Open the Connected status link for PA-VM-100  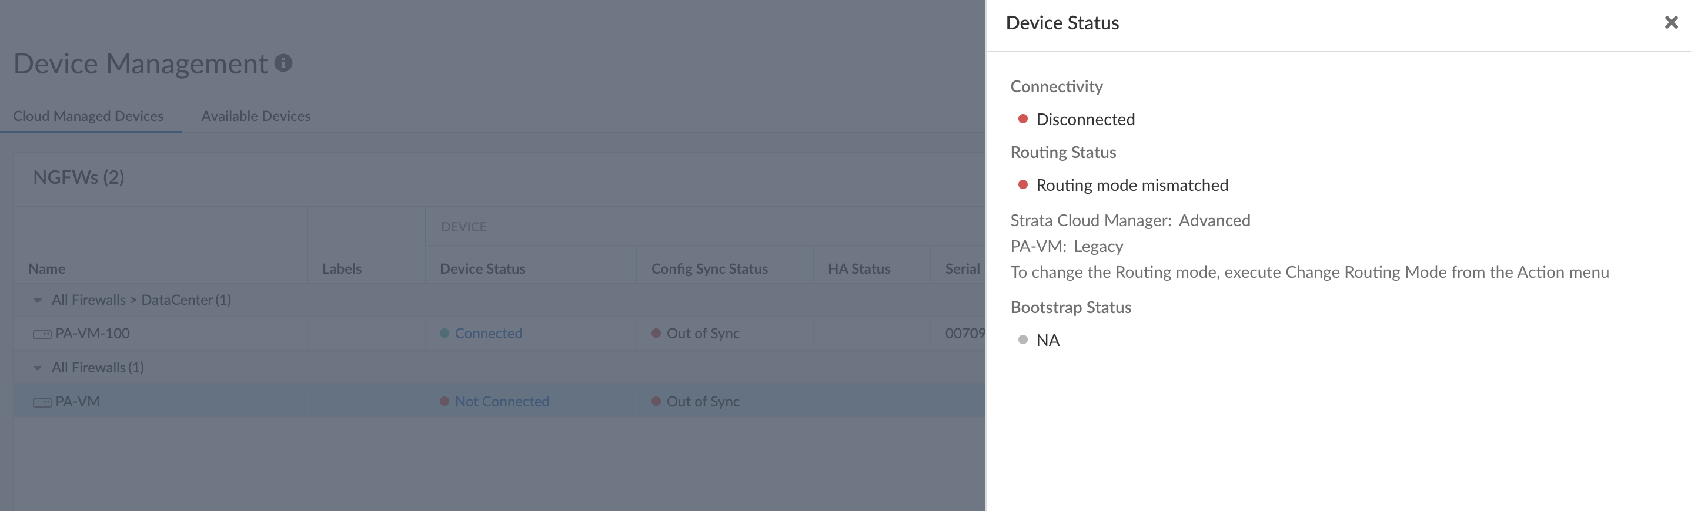pyautogui.click(x=489, y=333)
